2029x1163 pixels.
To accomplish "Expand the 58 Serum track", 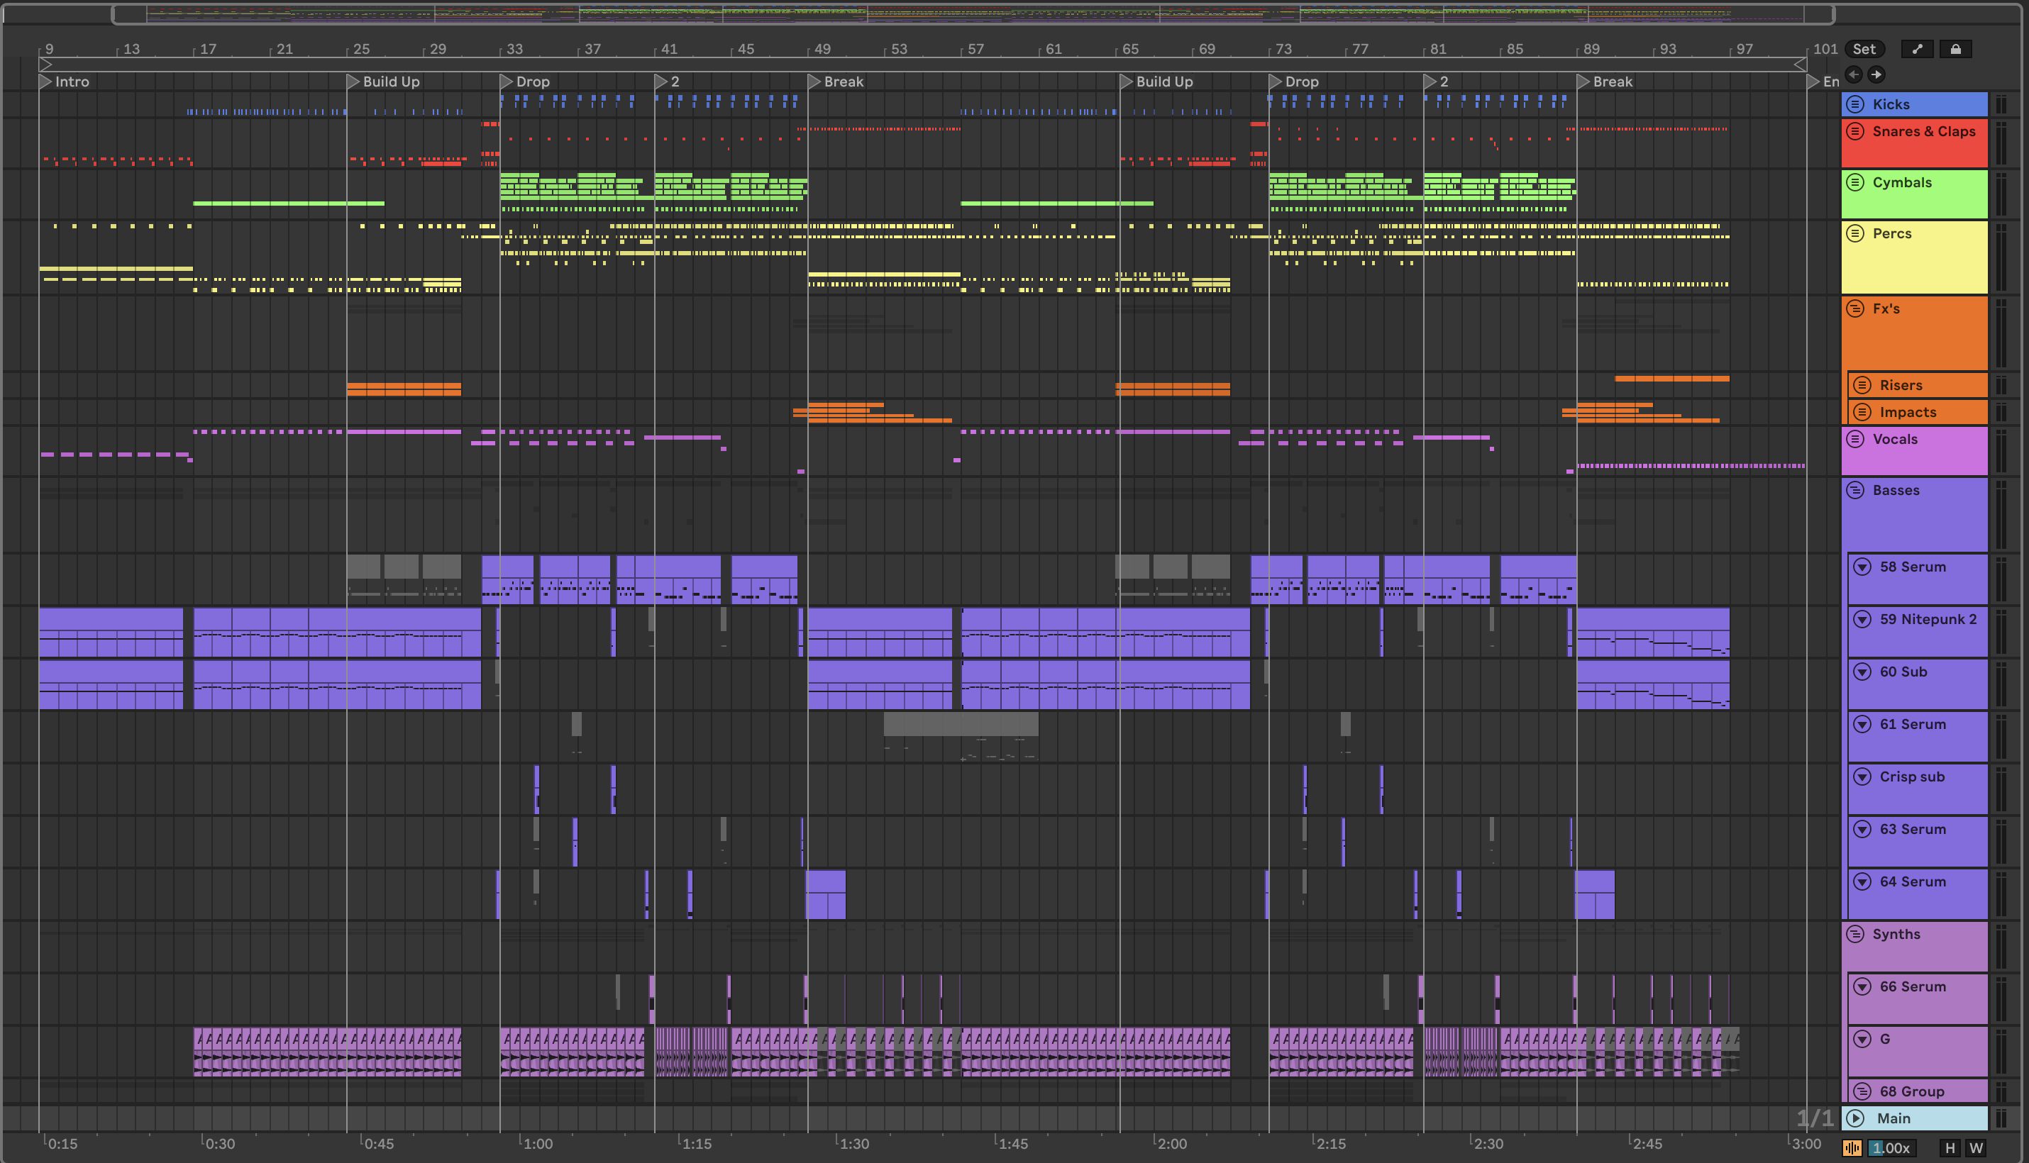I will [1863, 567].
